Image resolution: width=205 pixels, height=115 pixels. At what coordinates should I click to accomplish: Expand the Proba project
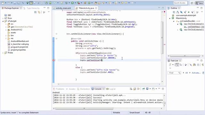click(x=3, y=53)
